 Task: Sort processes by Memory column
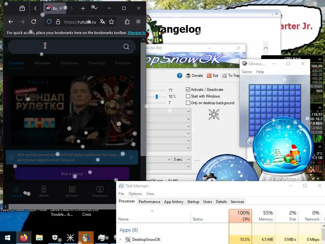point(264,216)
